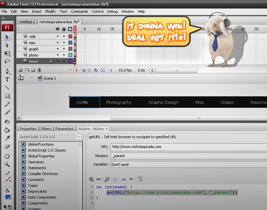
Task: Toggle visibility dot of graph layer
Action: tap(58, 49)
